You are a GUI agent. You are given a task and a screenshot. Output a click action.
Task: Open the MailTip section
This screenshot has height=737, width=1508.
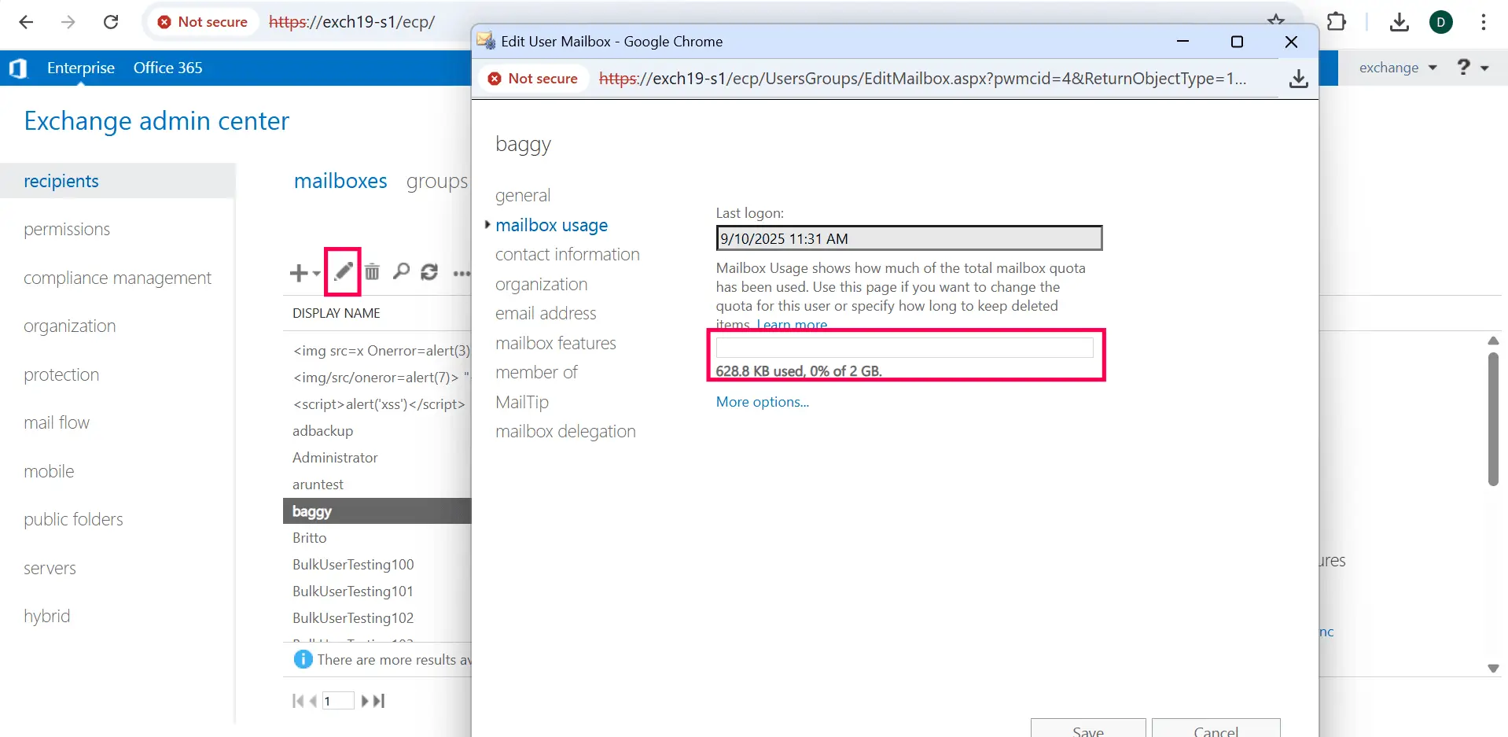(522, 402)
